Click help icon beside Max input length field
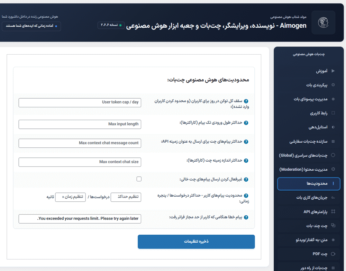 246,123
